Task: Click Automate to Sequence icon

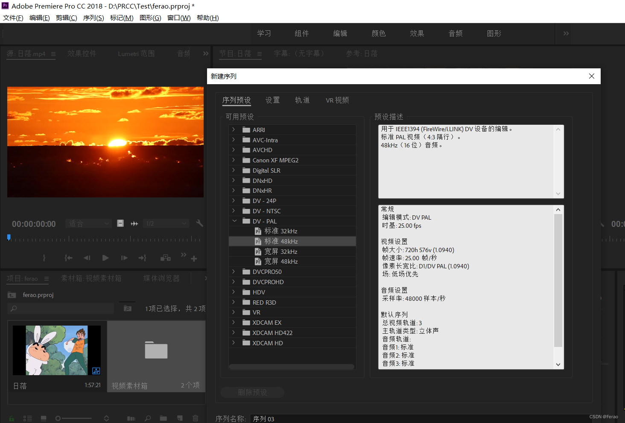Action: [x=131, y=418]
